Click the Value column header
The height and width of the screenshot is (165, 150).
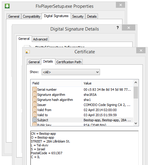pos(107,83)
